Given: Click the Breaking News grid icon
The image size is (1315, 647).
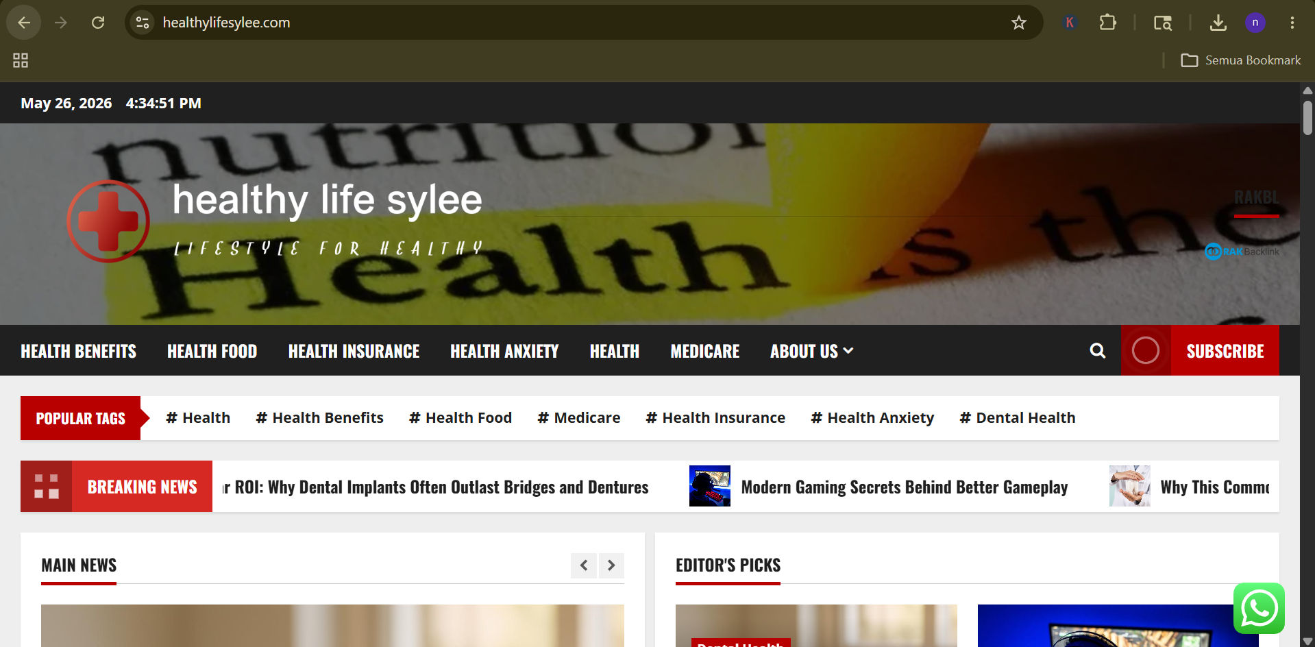Looking at the screenshot, I should pos(46,486).
